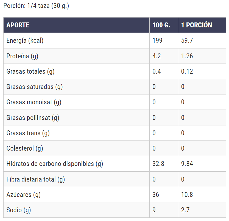Select the Grasas totales (g) label
229x221 pixels.
(x=30, y=71)
